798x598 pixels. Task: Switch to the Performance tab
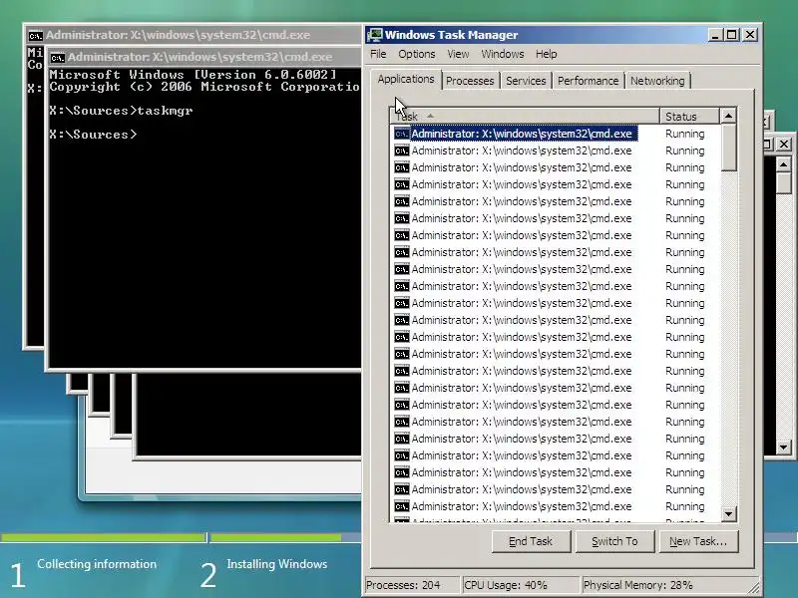(588, 81)
